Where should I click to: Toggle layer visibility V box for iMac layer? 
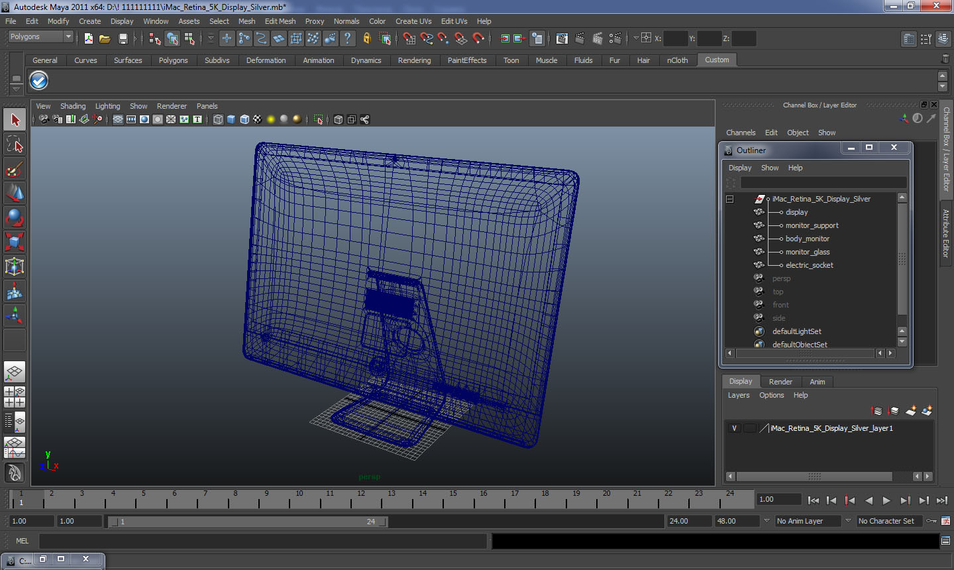tap(734, 428)
